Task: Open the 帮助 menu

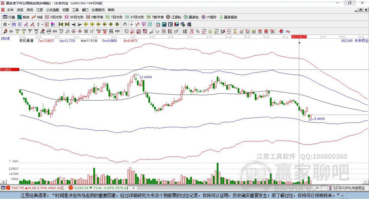Action: (111, 10)
